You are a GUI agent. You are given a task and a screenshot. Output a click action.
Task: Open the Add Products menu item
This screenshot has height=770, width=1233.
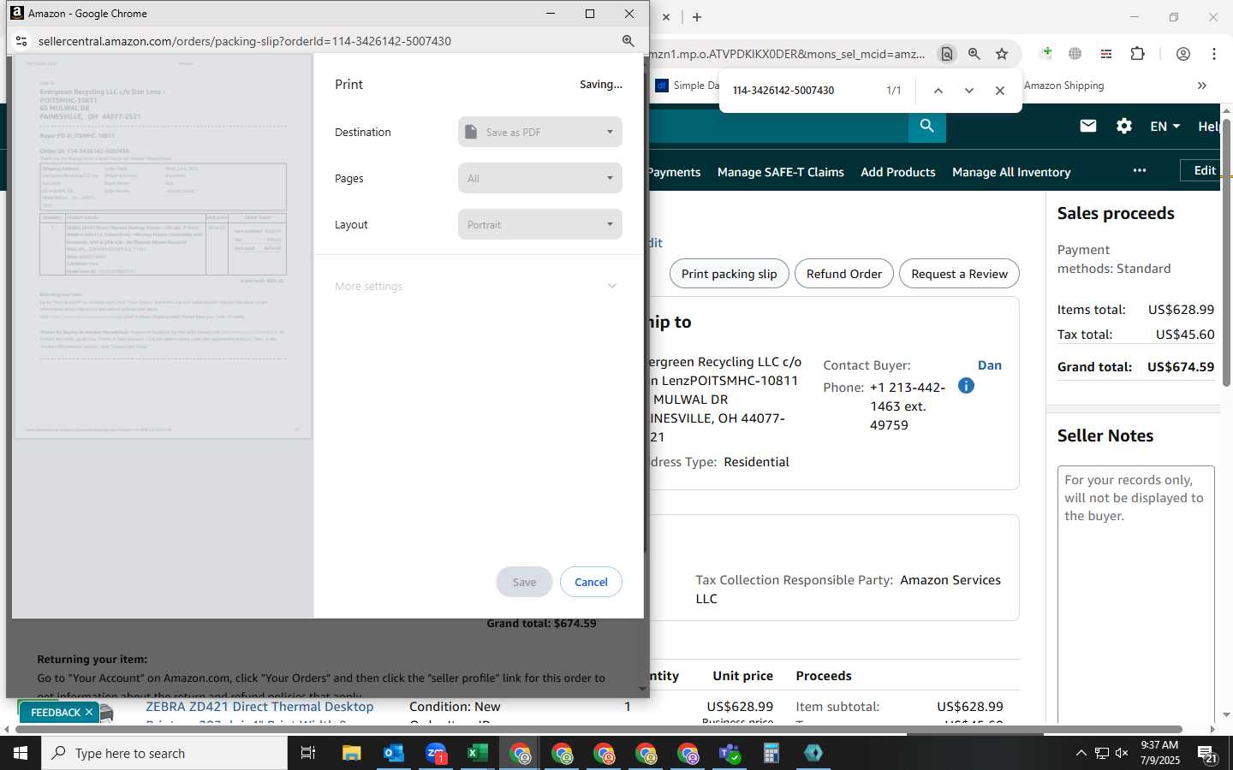pyautogui.click(x=898, y=172)
